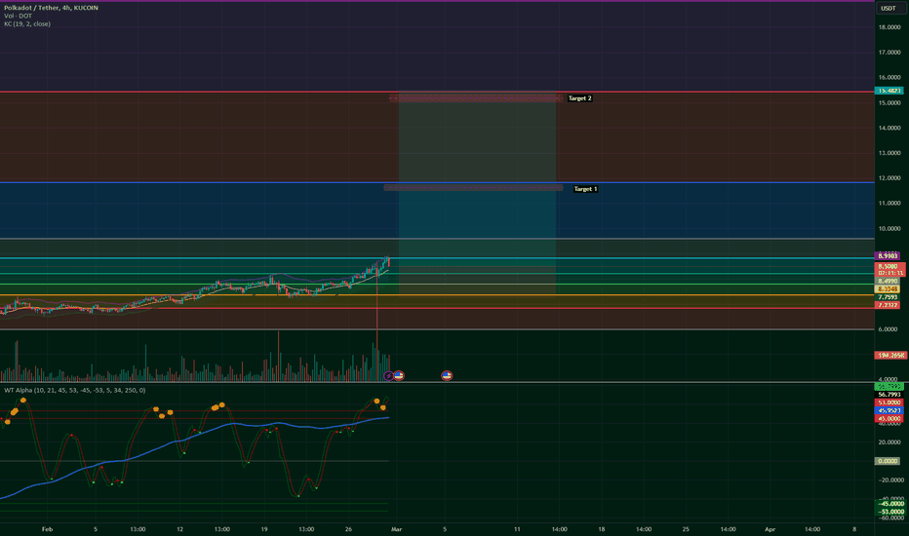Viewport: 909px width, 536px height.
Task: Click the green -53.0000 oscillator level label
Action: tap(890, 512)
